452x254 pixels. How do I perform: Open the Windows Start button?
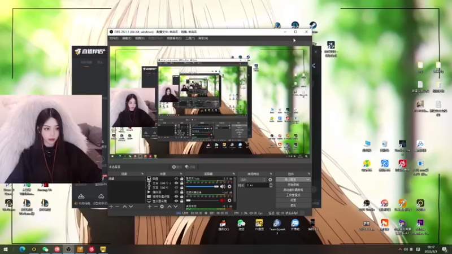[x=6, y=249]
